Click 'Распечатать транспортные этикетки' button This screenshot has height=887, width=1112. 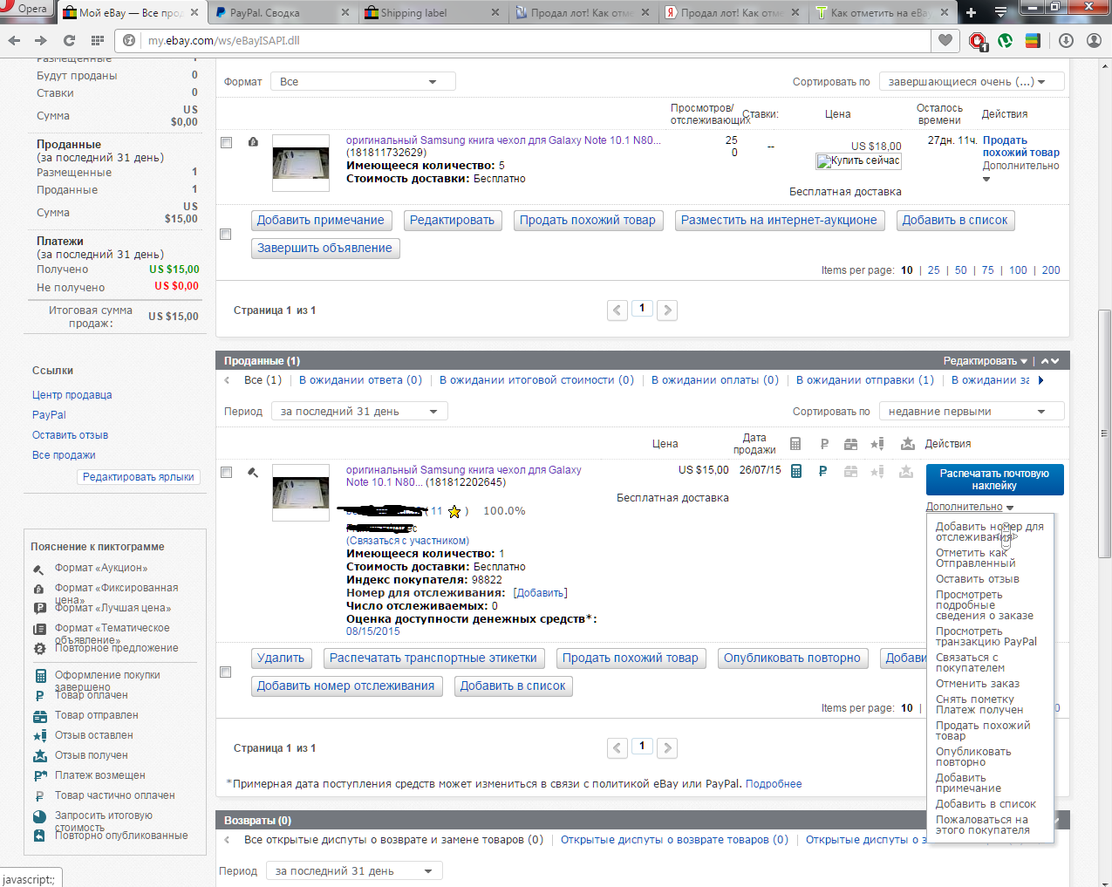click(x=433, y=658)
